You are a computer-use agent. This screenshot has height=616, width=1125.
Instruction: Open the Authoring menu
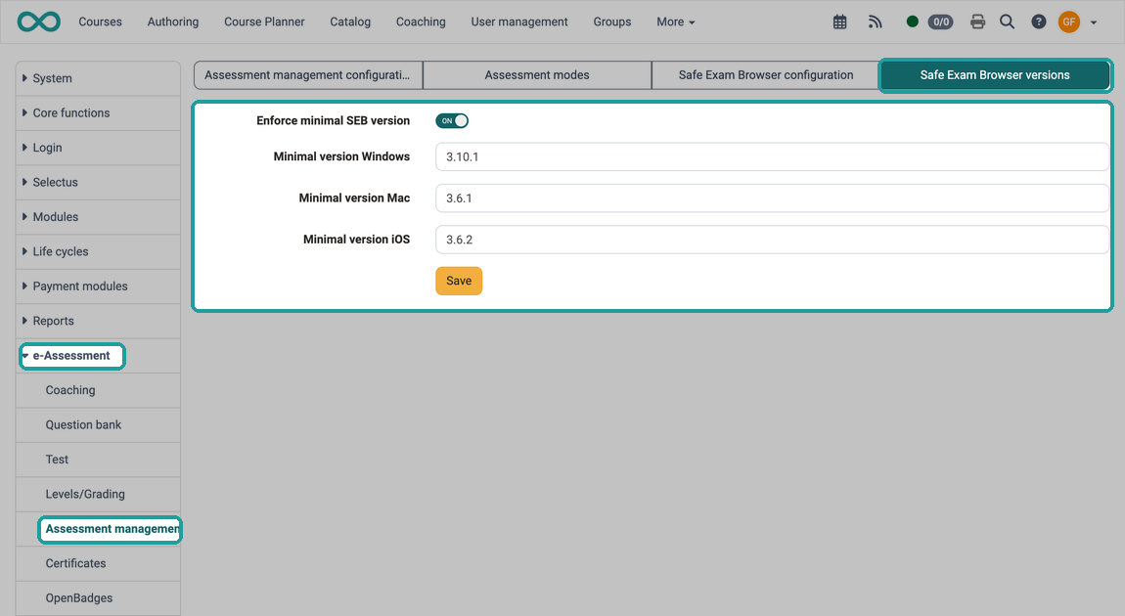(173, 22)
